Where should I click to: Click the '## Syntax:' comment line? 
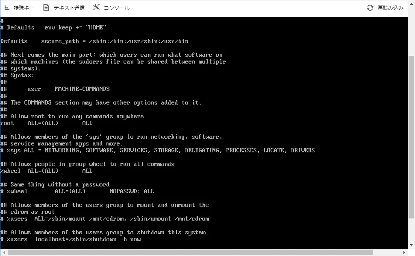pos(17,75)
